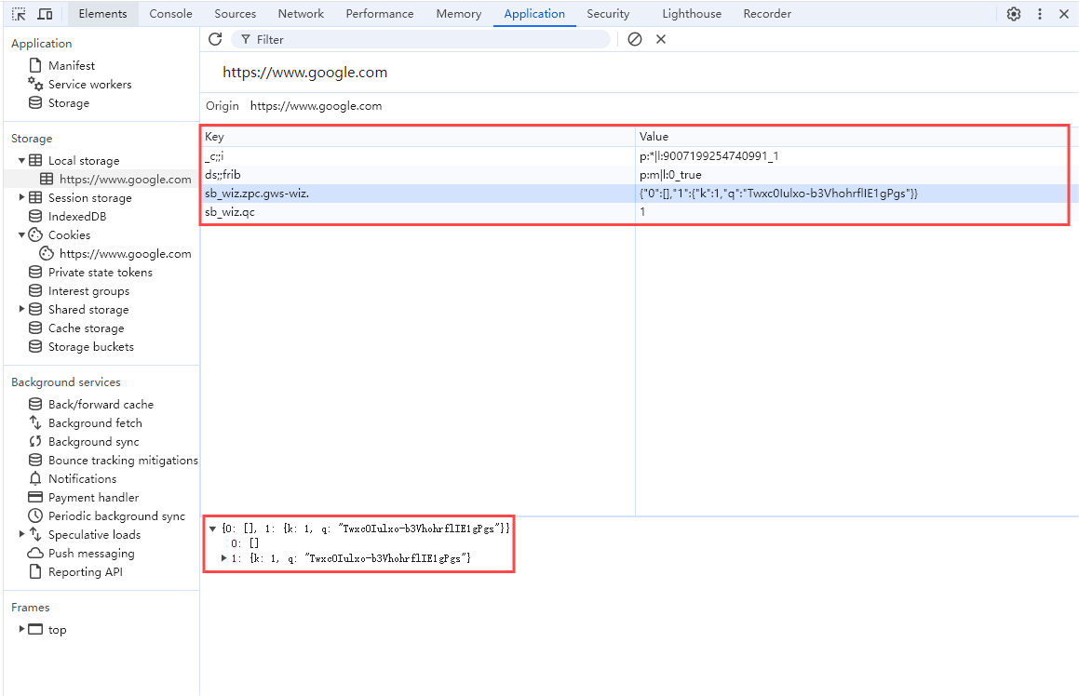Click the Cache storage icon
This screenshot has width=1079, height=696.
tap(35, 328)
